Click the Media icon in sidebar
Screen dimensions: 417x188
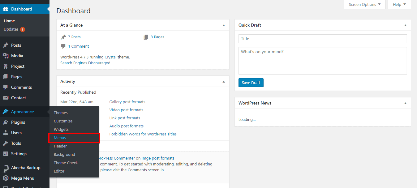(6, 56)
